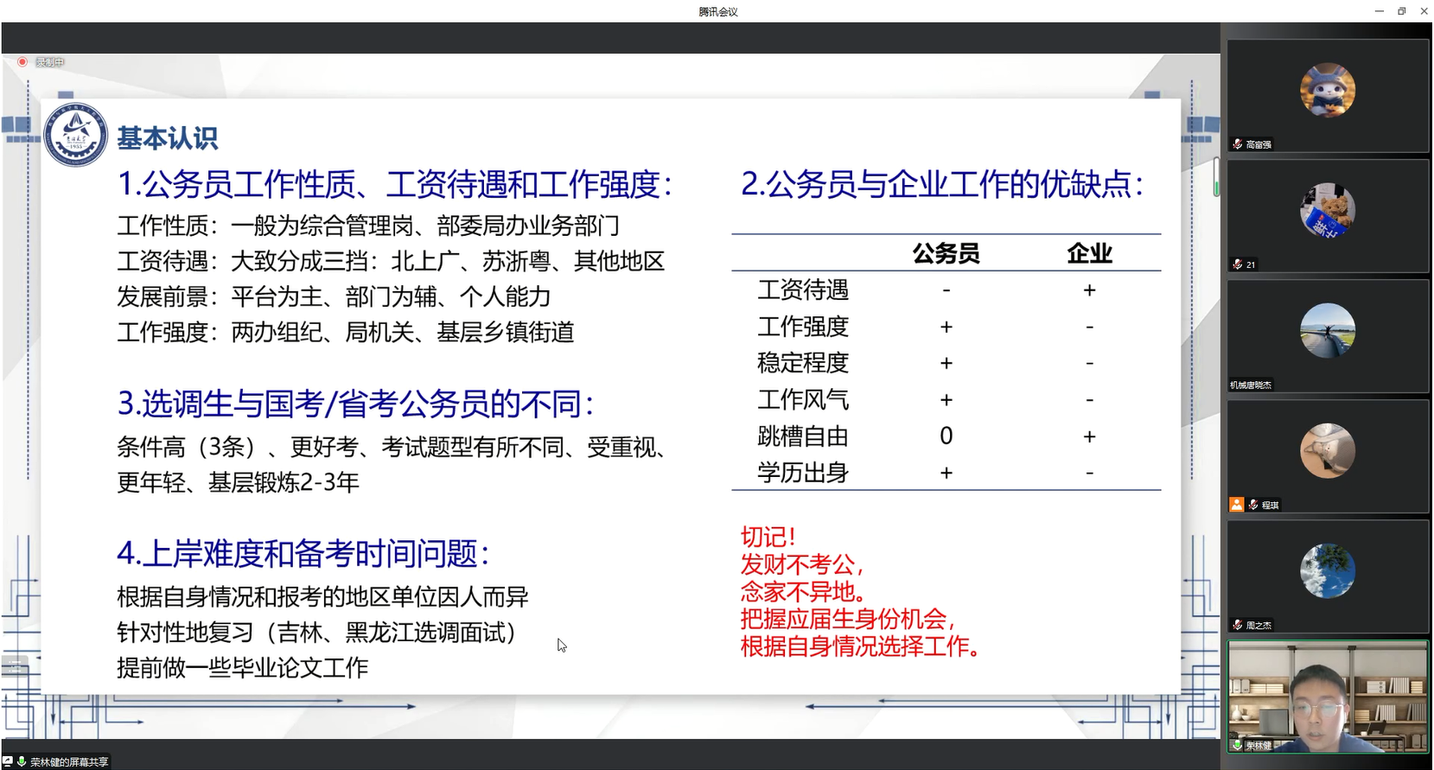This screenshot has width=1434, height=770.
Task: Select the sky avatar of 周之杰
Action: (x=1327, y=571)
